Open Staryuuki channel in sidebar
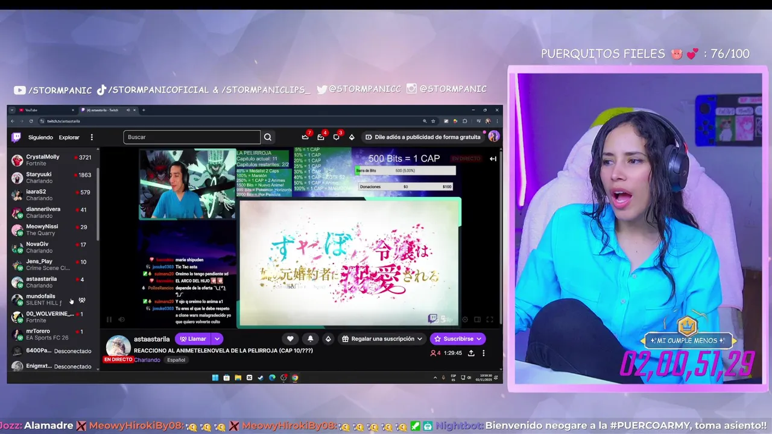This screenshot has width=772, height=434. click(53, 177)
